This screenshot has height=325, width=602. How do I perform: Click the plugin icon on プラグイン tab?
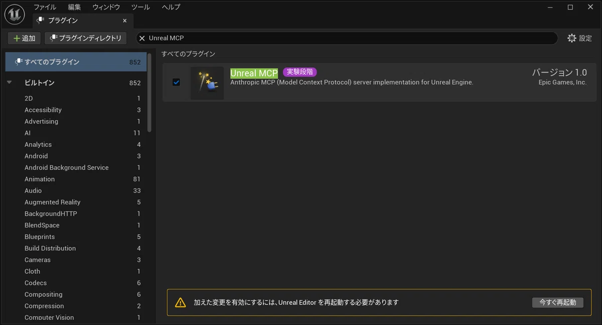click(x=40, y=21)
